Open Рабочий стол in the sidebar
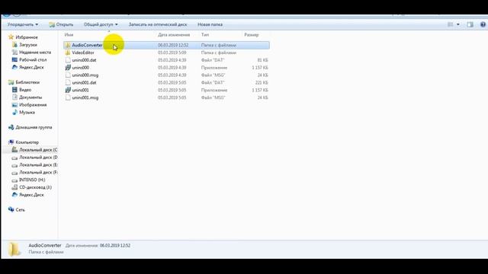The width and height of the screenshot is (488, 274). click(x=33, y=59)
